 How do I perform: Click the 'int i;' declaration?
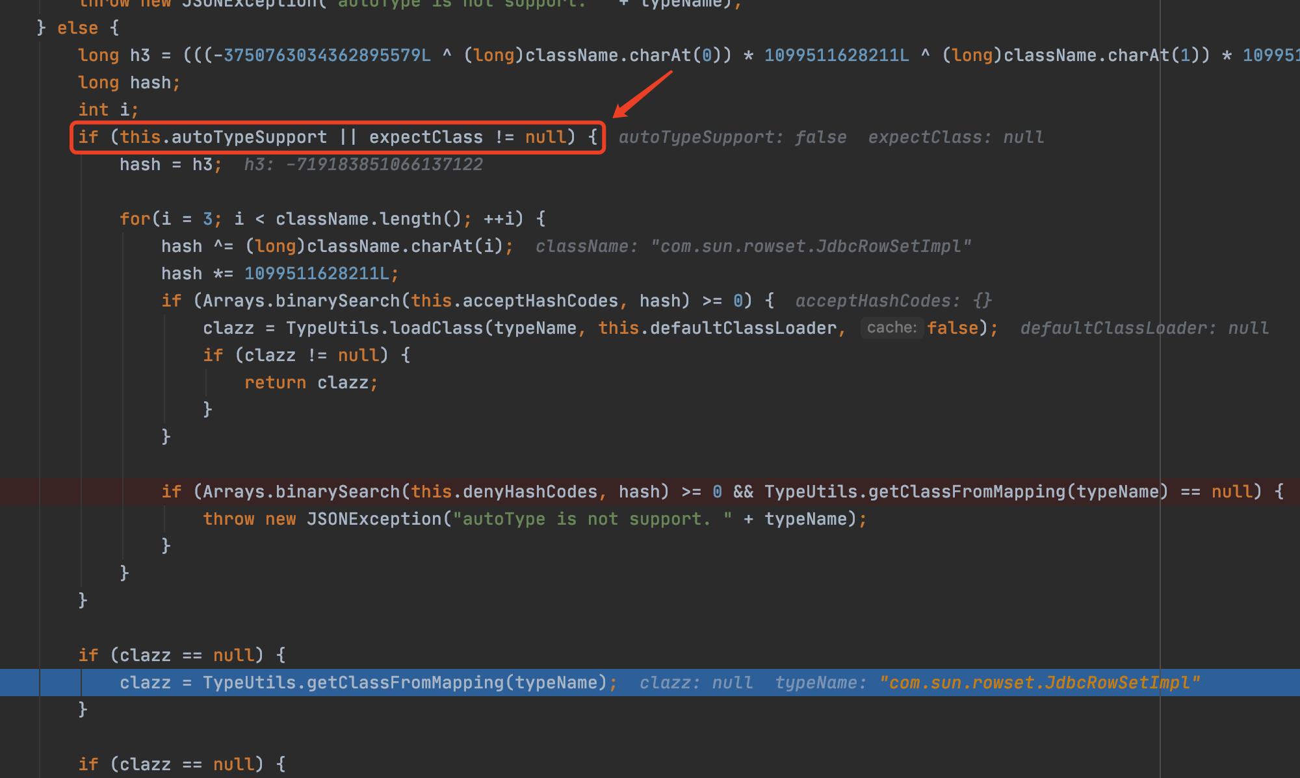tap(108, 110)
